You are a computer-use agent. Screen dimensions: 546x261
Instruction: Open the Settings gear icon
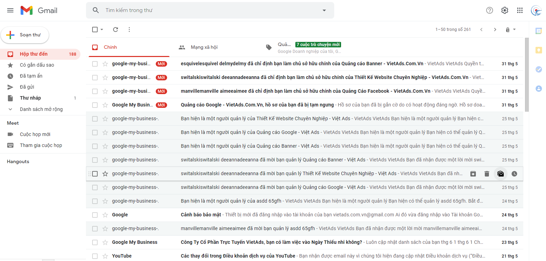(504, 10)
